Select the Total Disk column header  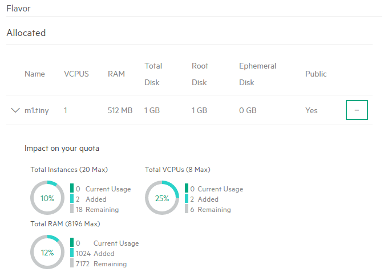pyautogui.click(x=153, y=74)
